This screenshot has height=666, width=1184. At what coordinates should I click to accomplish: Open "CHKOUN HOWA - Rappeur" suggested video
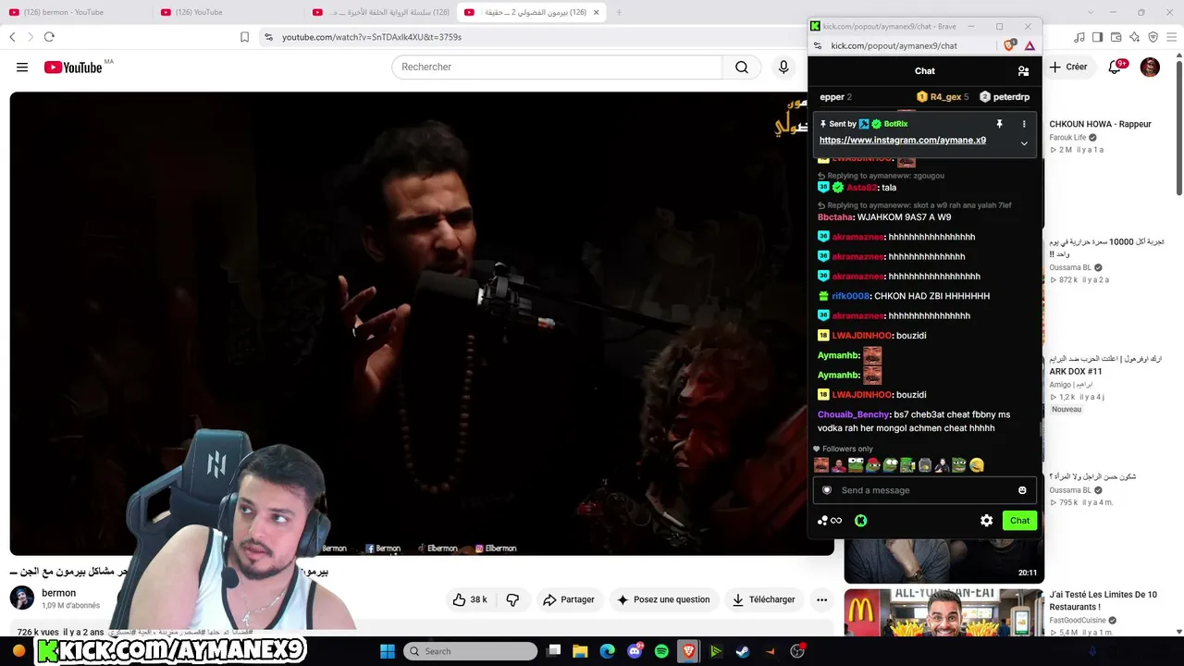click(x=1100, y=124)
